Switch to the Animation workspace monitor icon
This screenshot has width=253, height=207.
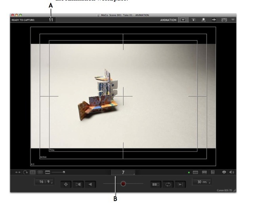[183, 20]
